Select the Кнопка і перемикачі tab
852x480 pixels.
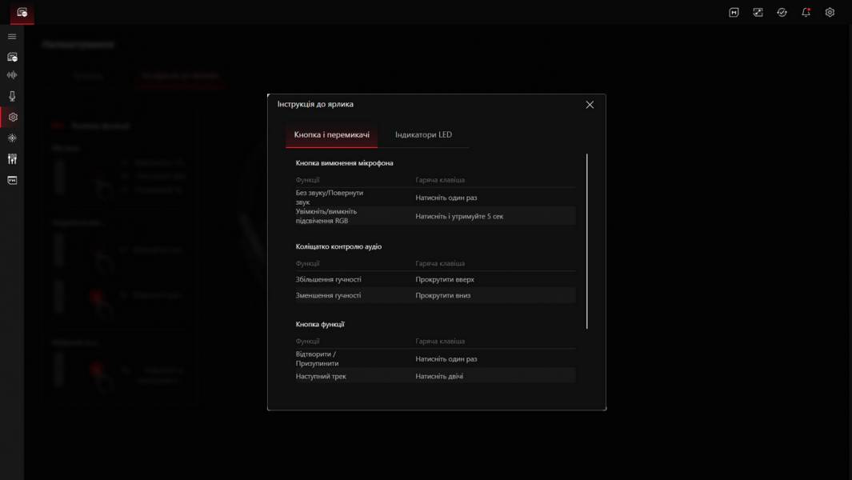(x=331, y=135)
